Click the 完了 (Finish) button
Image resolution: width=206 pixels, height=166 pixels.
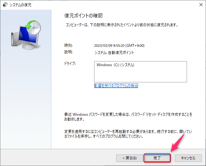coord(157,158)
